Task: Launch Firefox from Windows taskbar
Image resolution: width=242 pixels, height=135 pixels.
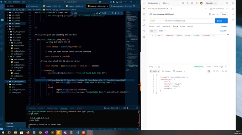Action: pos(28,133)
